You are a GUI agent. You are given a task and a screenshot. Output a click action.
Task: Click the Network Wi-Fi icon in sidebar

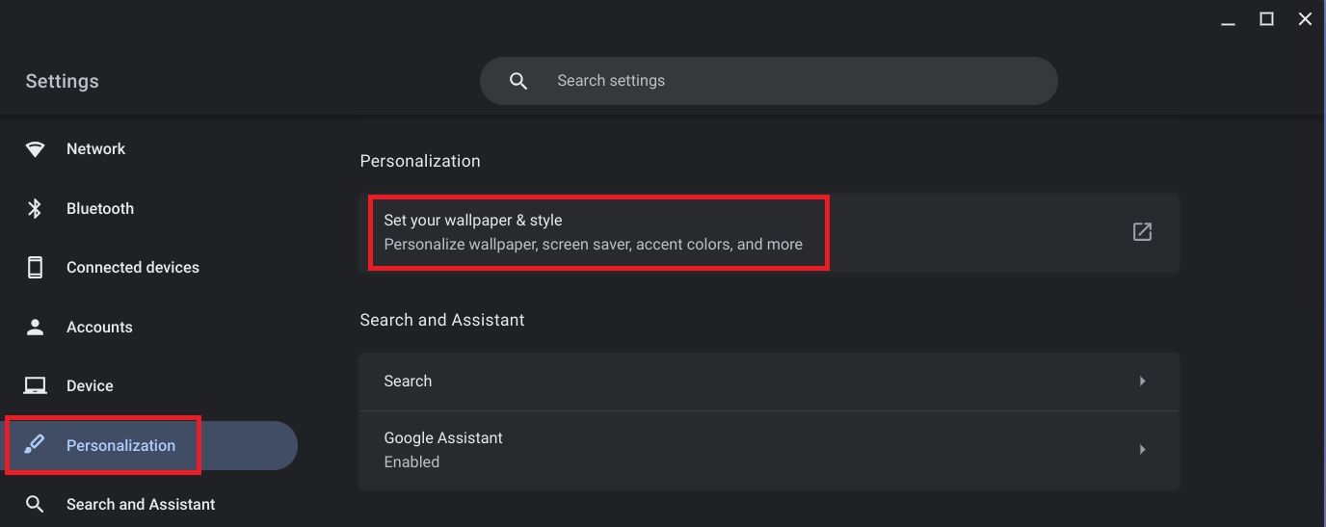(36, 149)
